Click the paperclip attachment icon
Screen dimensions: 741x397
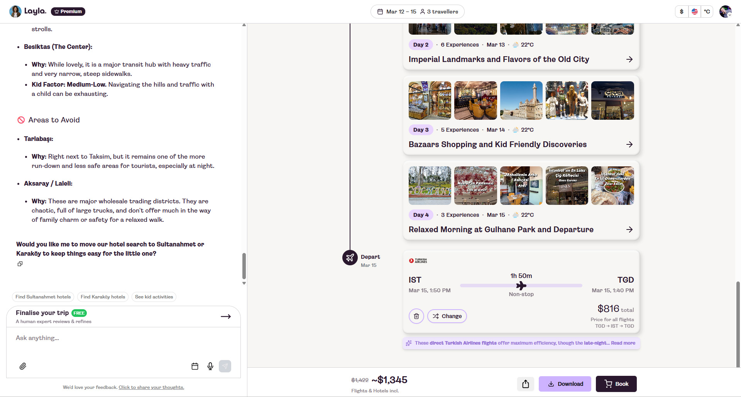pyautogui.click(x=23, y=366)
